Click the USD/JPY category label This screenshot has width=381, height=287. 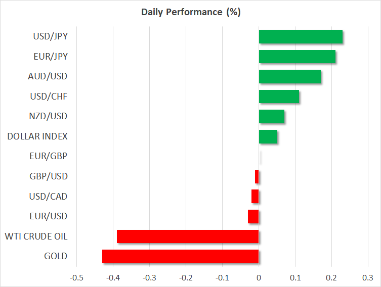click(x=50, y=37)
